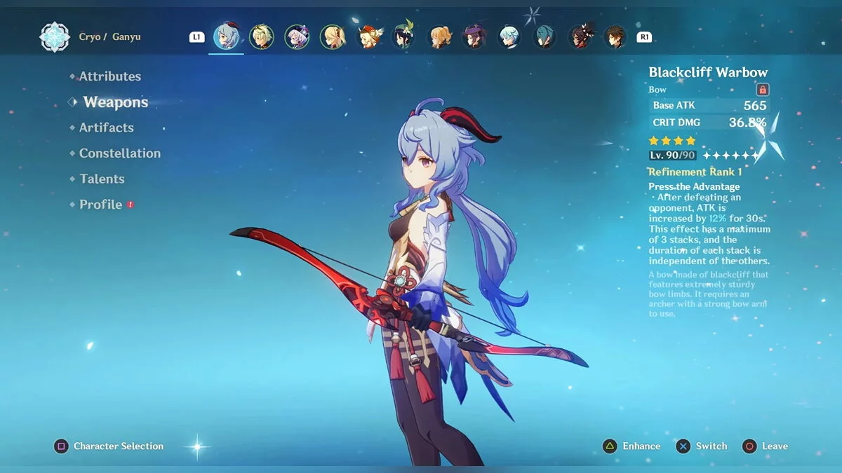Viewport: 842px width, 473px height.
Task: Click the CRIT DMG 36.8% stat row
Action: tap(709, 123)
